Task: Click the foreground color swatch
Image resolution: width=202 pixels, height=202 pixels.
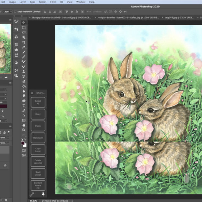Action: pos(23,143)
